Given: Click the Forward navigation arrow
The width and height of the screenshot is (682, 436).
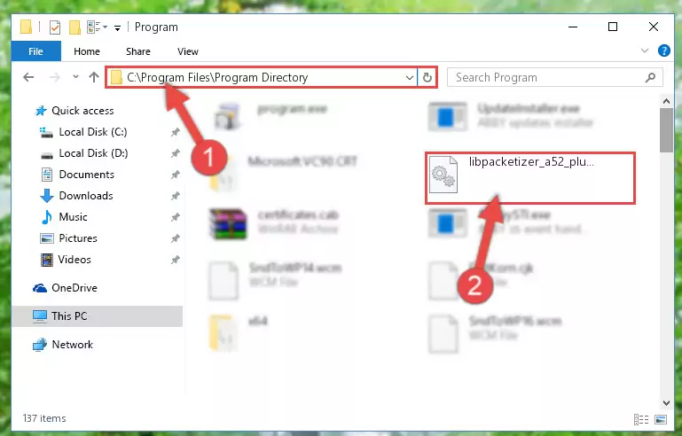Looking at the screenshot, I should [x=55, y=77].
